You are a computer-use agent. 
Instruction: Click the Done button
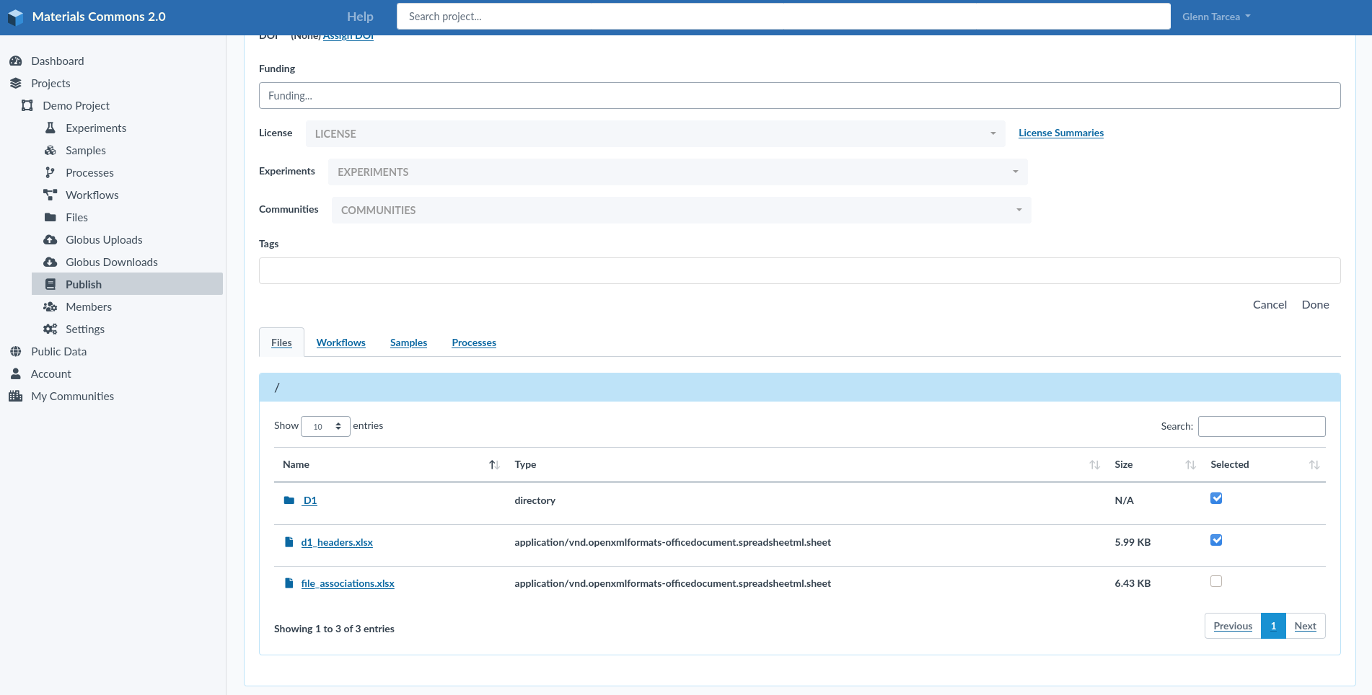click(x=1315, y=304)
